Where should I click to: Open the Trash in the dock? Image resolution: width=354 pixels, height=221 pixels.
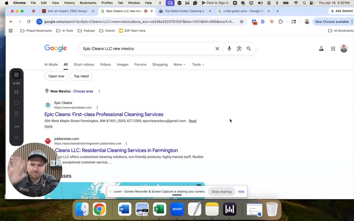click(x=272, y=209)
